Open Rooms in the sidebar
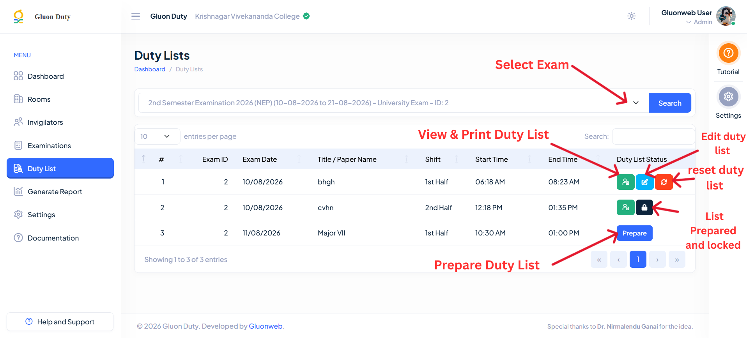This screenshot has height=338, width=747. [x=60, y=99]
